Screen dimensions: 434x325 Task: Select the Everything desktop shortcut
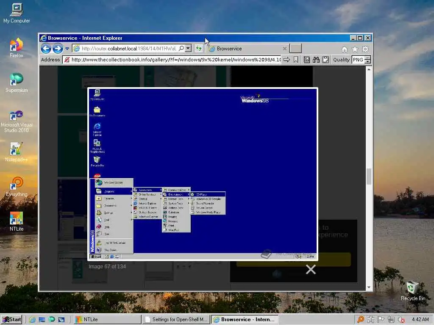[x=17, y=187]
